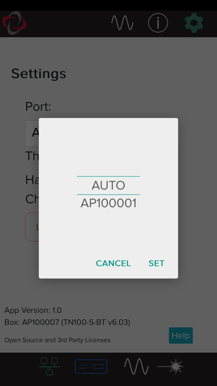
Task: Select the laser light source icon
Action: (170, 367)
